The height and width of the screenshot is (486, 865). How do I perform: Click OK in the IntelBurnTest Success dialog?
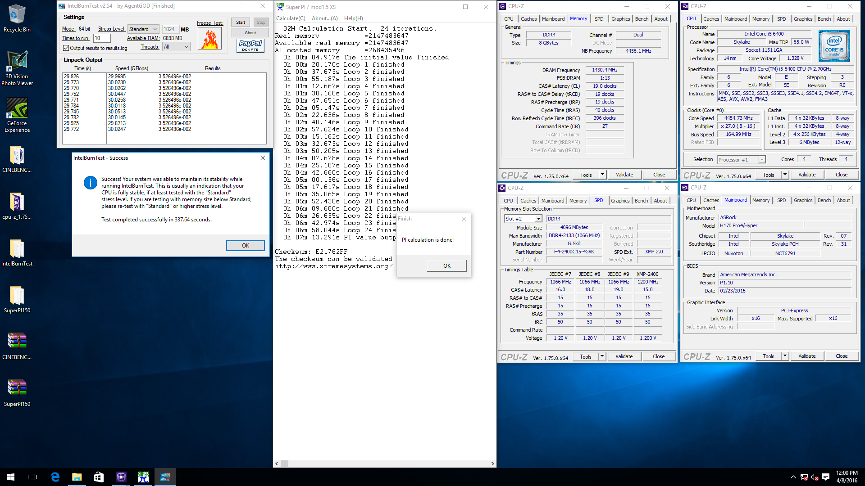pos(245,246)
